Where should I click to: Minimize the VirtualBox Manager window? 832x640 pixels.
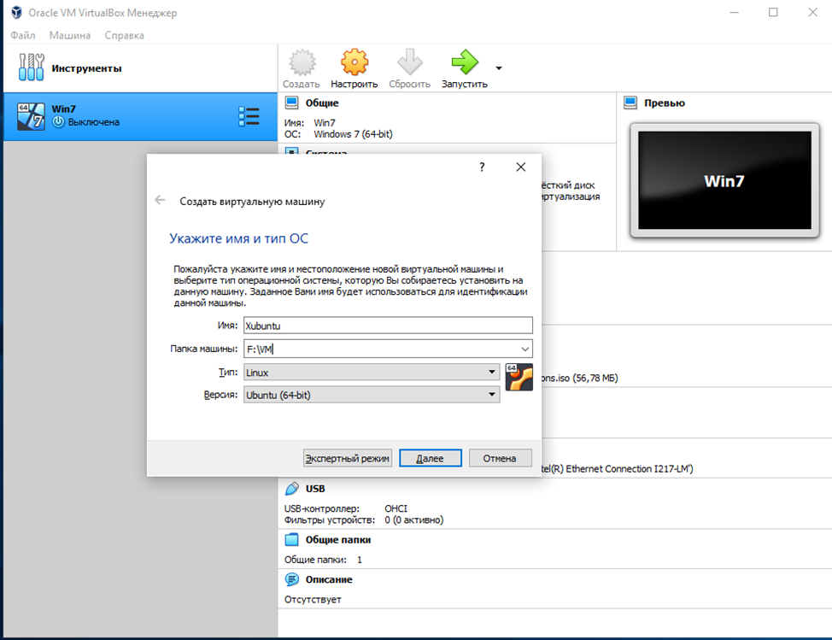pos(735,12)
